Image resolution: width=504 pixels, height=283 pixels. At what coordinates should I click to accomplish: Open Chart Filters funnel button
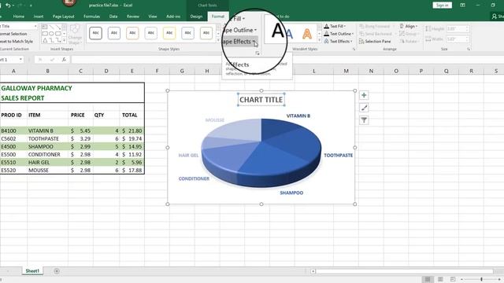point(364,120)
